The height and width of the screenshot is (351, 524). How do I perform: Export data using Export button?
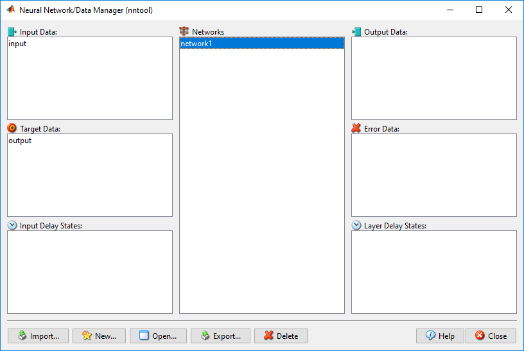(220, 336)
